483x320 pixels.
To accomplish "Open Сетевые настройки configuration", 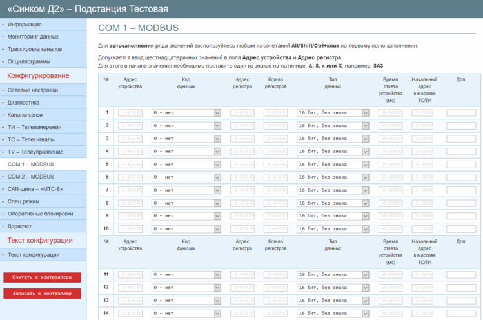I will [x=33, y=90].
